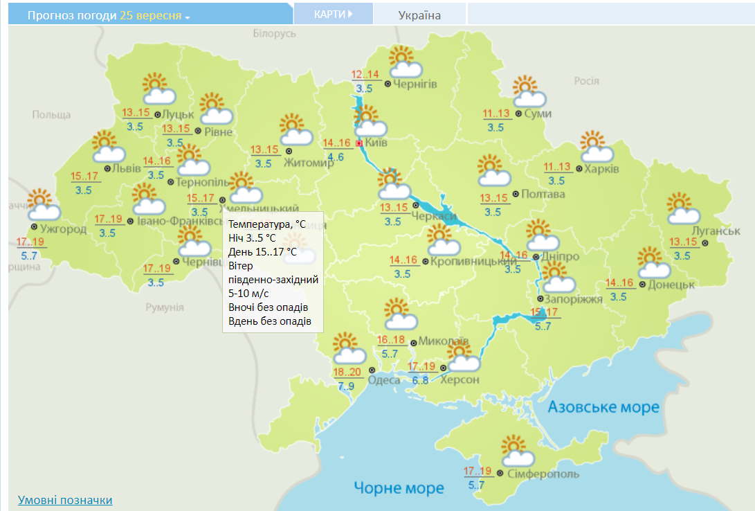Open the Умовні позначки legend link

65,500
